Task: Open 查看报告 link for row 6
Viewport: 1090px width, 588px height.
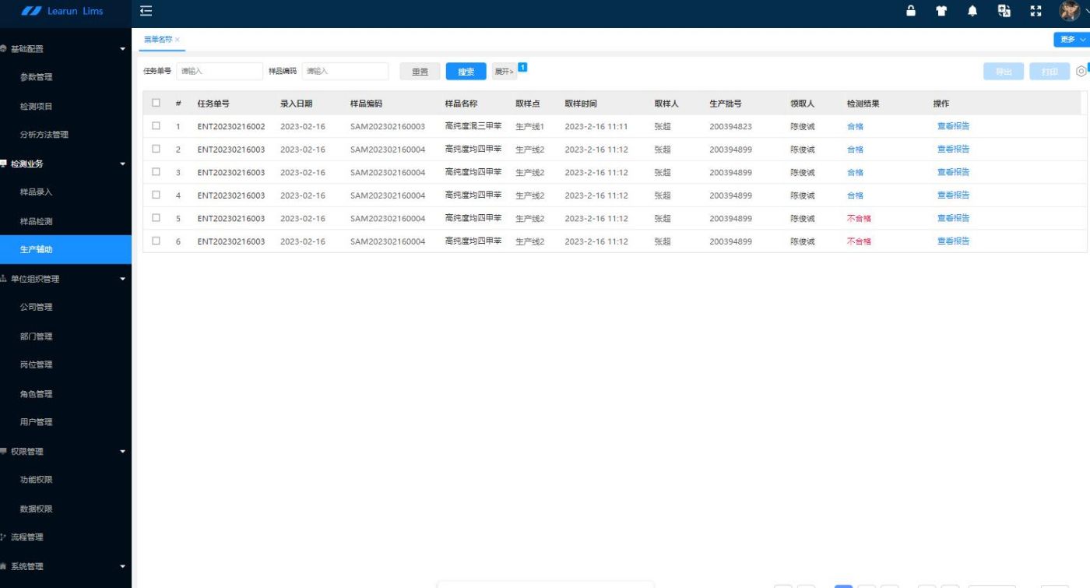Action: [953, 241]
